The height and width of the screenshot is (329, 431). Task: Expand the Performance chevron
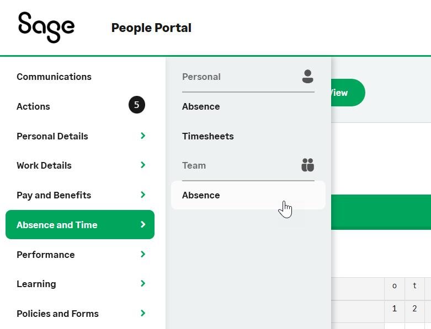(x=143, y=254)
